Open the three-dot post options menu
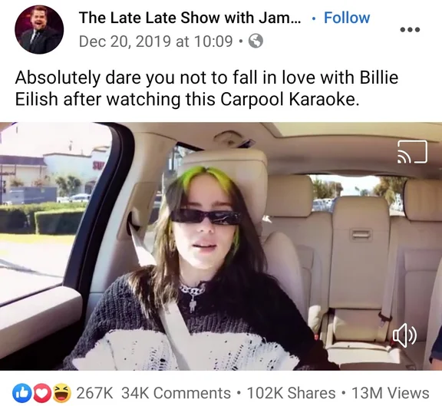Viewport: 442px width, 406px height. click(x=410, y=29)
